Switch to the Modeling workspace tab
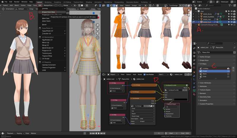Viewport: 237px width, 138px height. [x=48, y=2]
